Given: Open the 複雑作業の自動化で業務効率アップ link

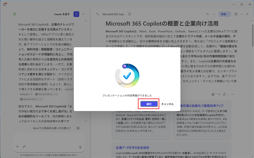Looking at the screenshot, I should (x=201, y=105).
